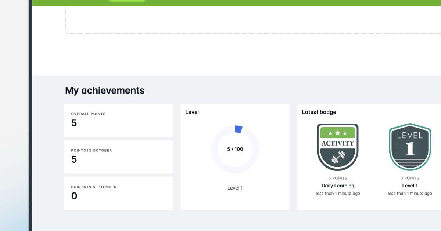
Task: Click the My achievements heading
Action: [105, 90]
